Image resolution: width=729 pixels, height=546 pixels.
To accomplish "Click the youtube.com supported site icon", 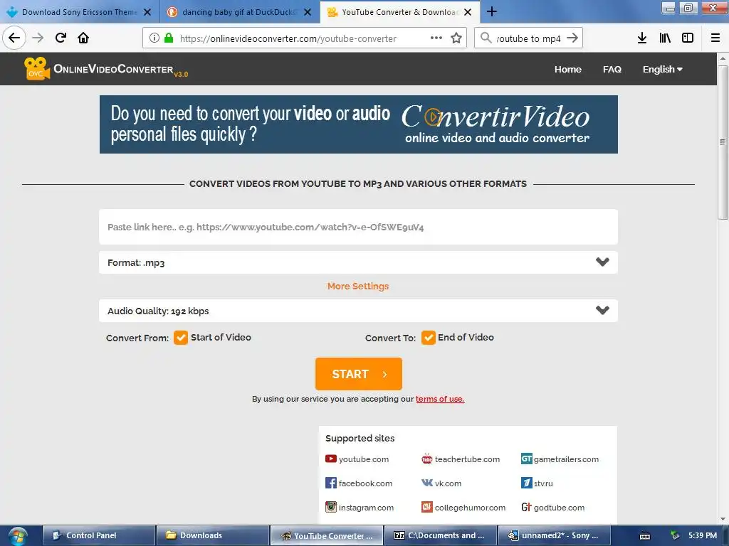I will (x=330, y=459).
